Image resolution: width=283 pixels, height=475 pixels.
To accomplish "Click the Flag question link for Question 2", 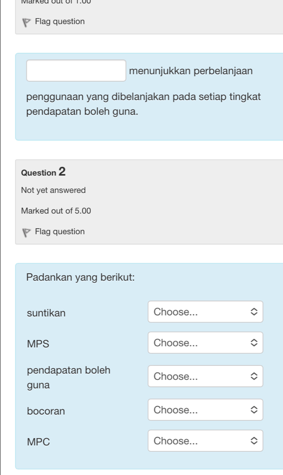I will pyautogui.click(x=60, y=232).
